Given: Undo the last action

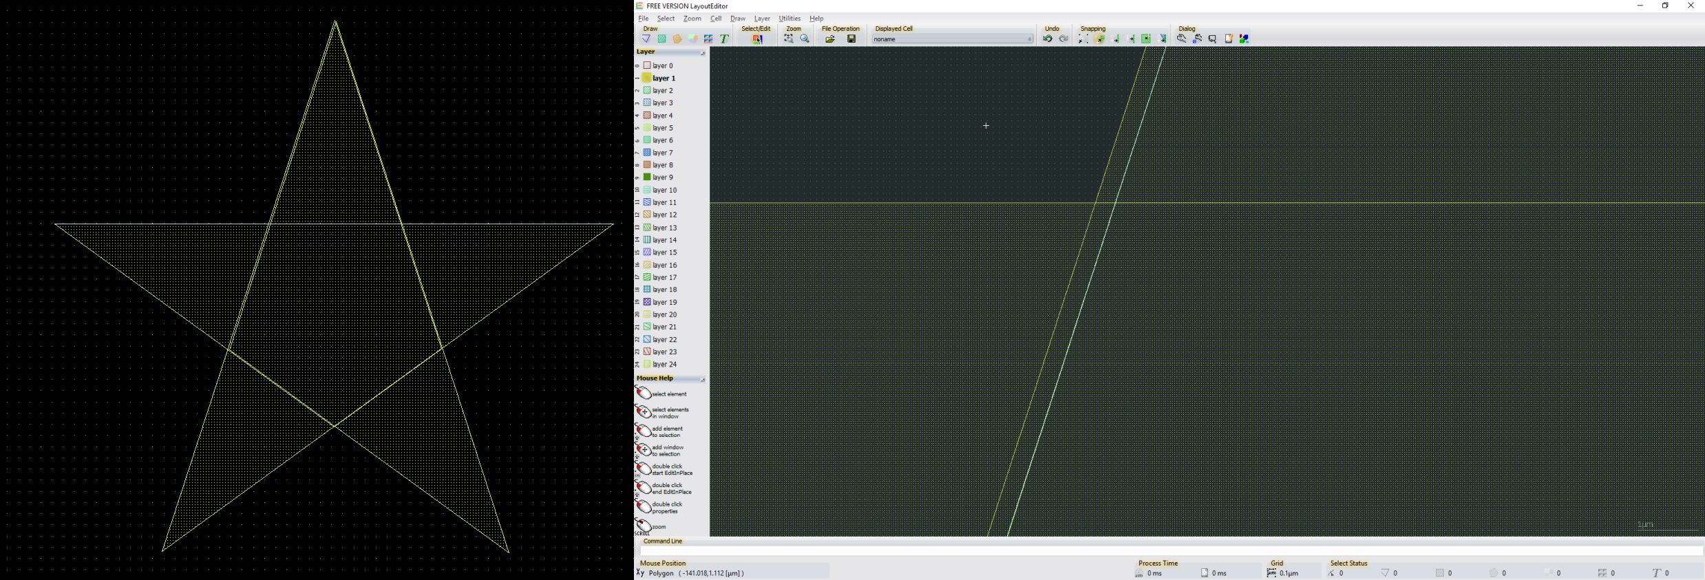Looking at the screenshot, I should point(1048,39).
